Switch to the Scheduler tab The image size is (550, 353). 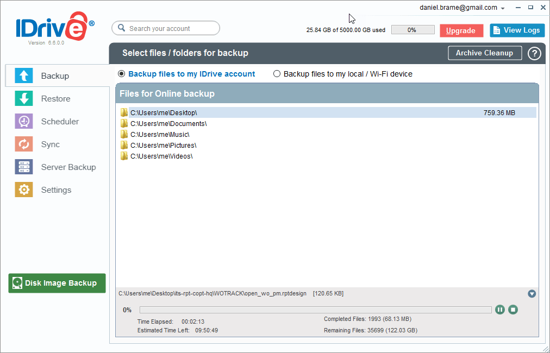click(x=60, y=121)
